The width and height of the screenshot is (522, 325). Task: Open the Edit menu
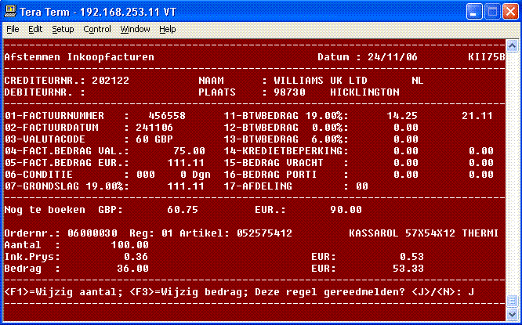35,29
